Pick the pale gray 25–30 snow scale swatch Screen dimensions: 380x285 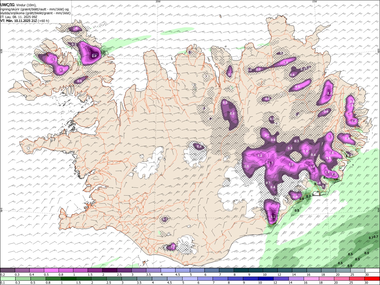[x=358, y=270]
